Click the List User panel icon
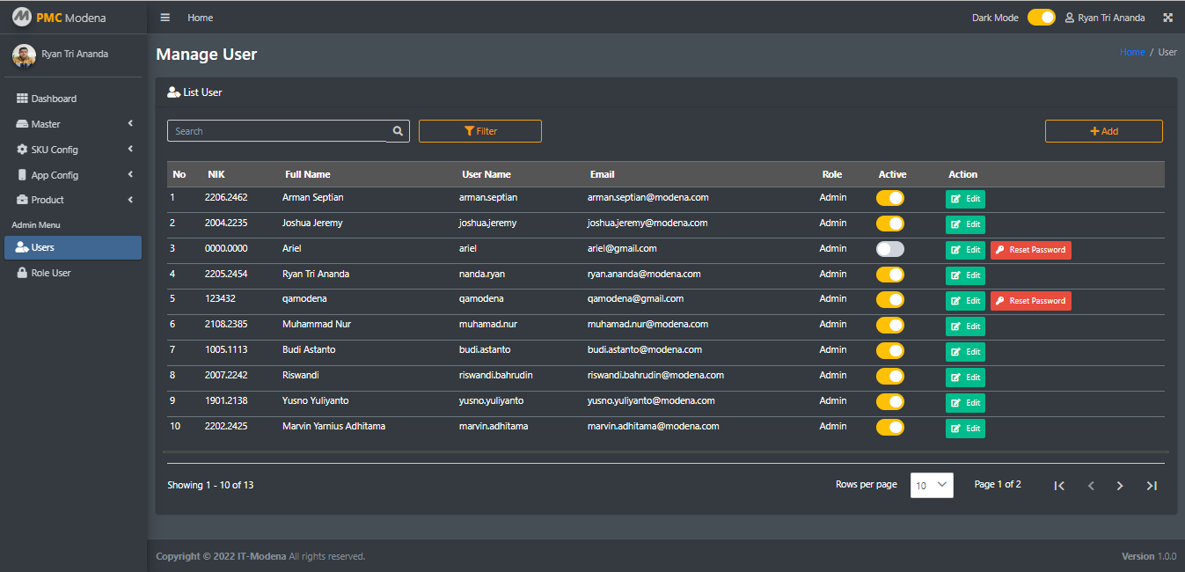The width and height of the screenshot is (1185, 572). click(x=173, y=92)
